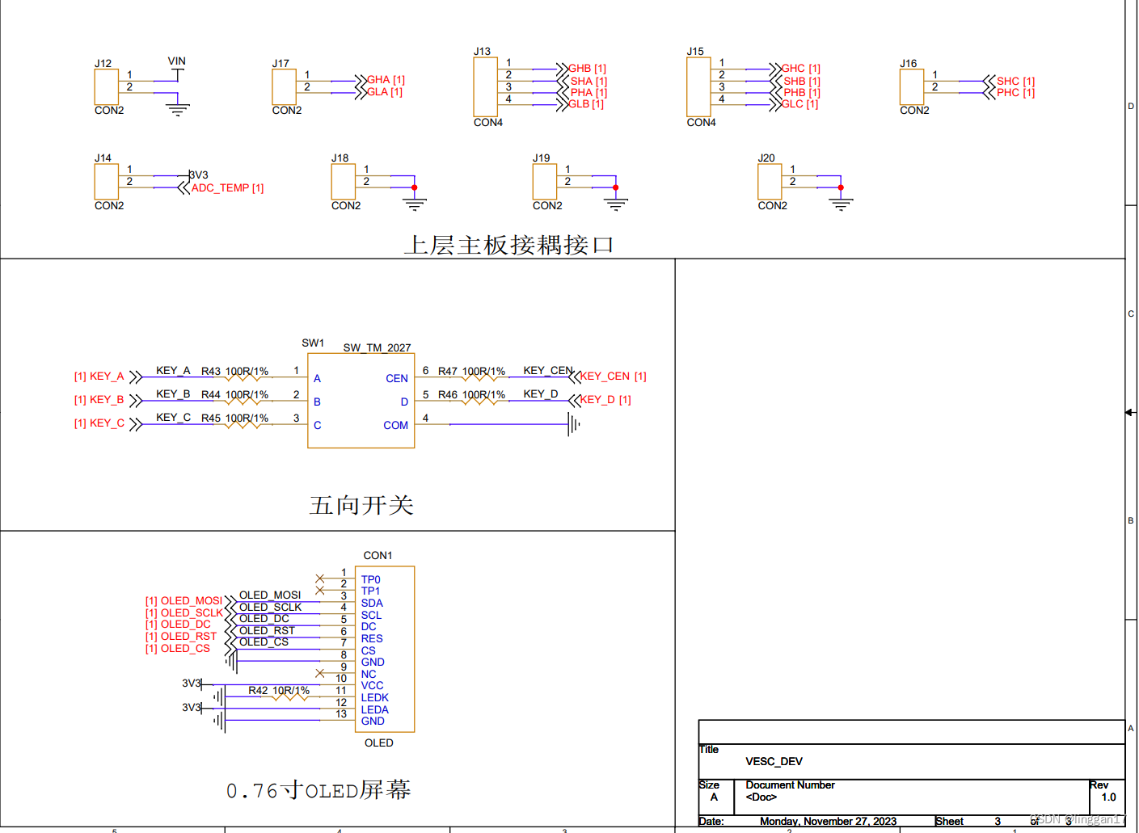
Task: Click the date Monday, November 27, 2023
Action: 828,821
